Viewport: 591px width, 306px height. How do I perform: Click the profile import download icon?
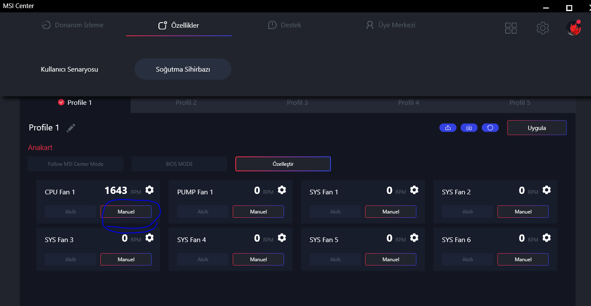469,128
